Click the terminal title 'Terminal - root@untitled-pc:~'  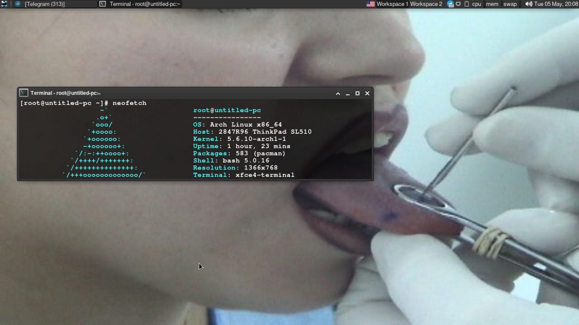[x=66, y=93]
